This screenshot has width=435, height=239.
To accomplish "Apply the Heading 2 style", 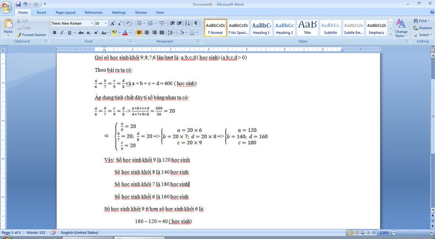I will pyautogui.click(x=284, y=28).
